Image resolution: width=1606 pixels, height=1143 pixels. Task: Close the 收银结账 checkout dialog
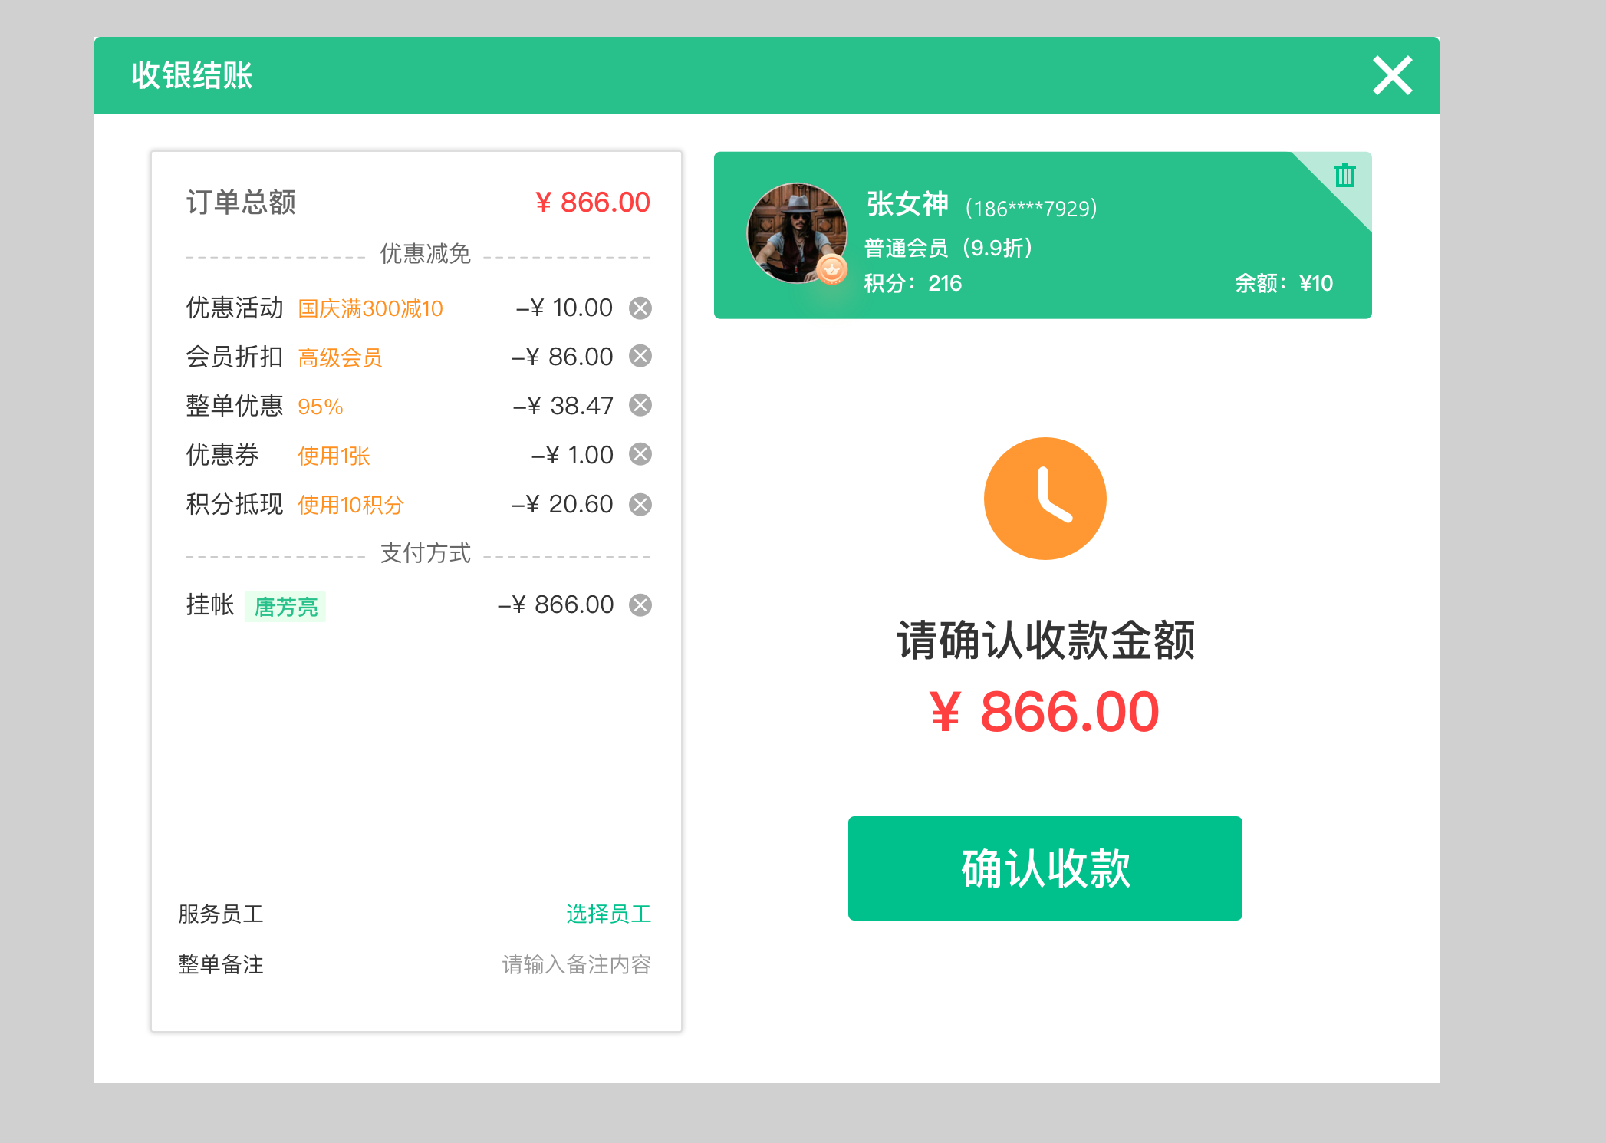1391,75
